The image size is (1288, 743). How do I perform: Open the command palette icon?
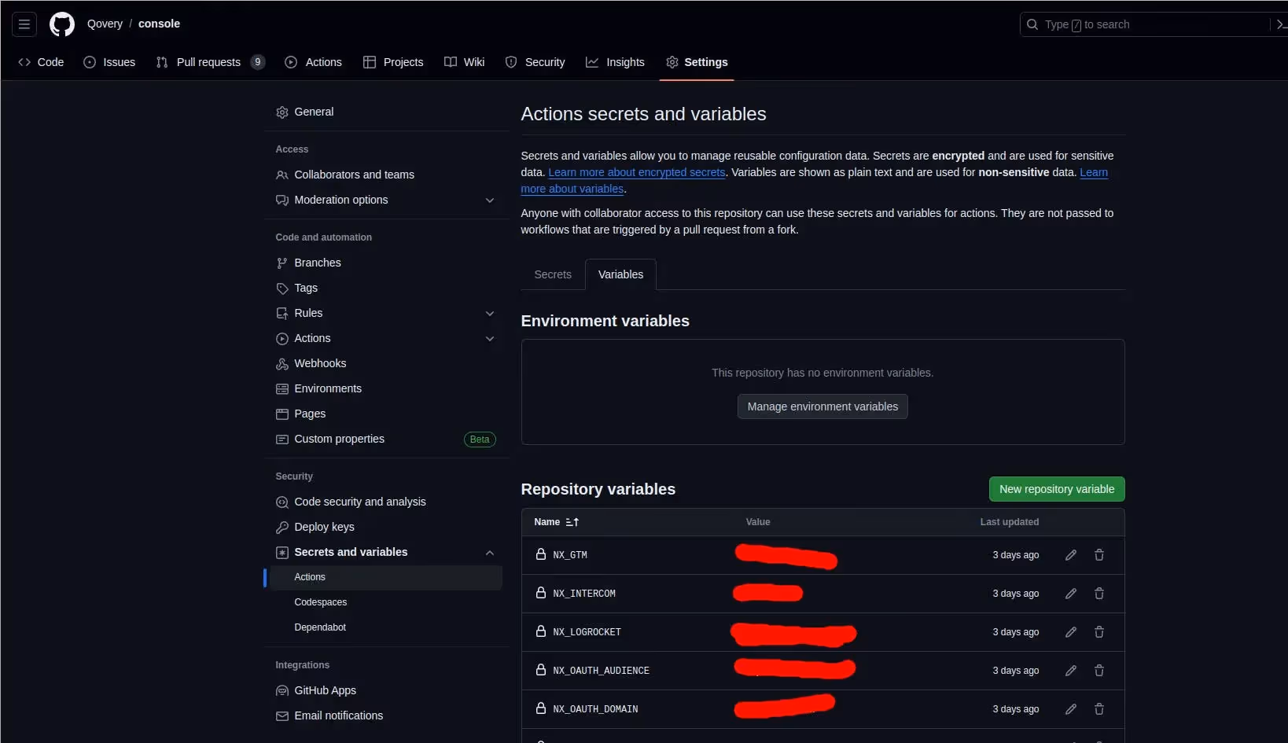point(1281,24)
